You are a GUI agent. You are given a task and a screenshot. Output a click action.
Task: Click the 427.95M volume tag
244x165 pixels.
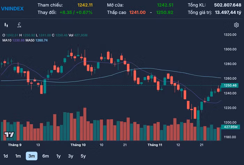230,127
